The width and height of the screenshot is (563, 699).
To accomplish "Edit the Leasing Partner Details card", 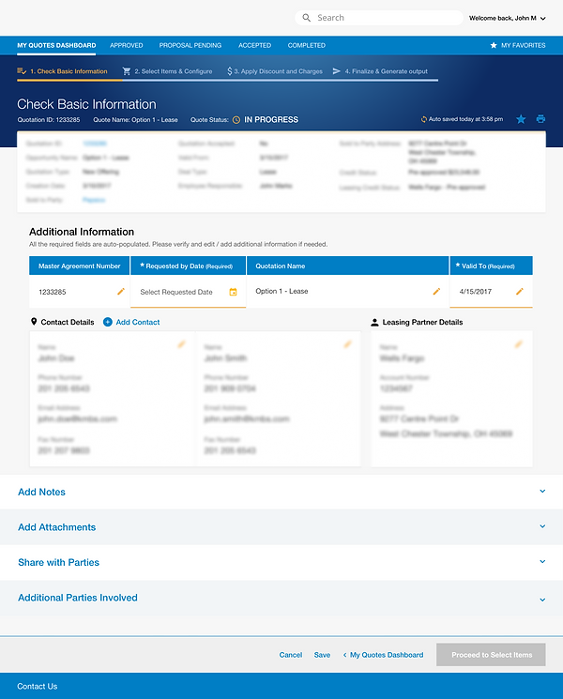I will (518, 344).
